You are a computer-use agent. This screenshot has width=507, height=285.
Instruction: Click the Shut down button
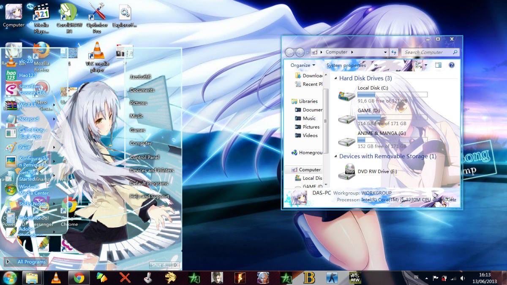(161, 265)
